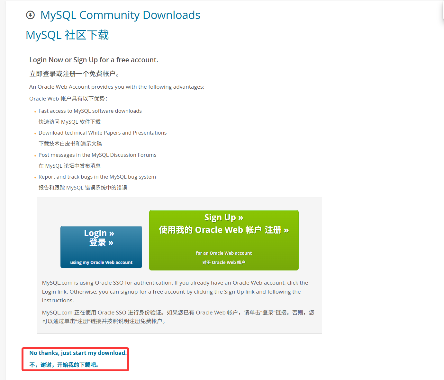The image size is (444, 380).
Task: Click the text '报告和跟踪 MySQL 错误系统中的错误'
Action: click(83, 188)
